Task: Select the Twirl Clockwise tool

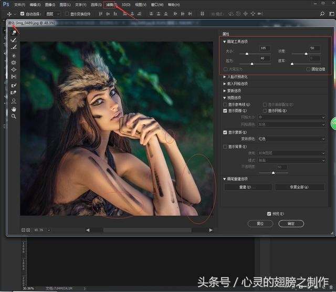Action: coord(14,55)
